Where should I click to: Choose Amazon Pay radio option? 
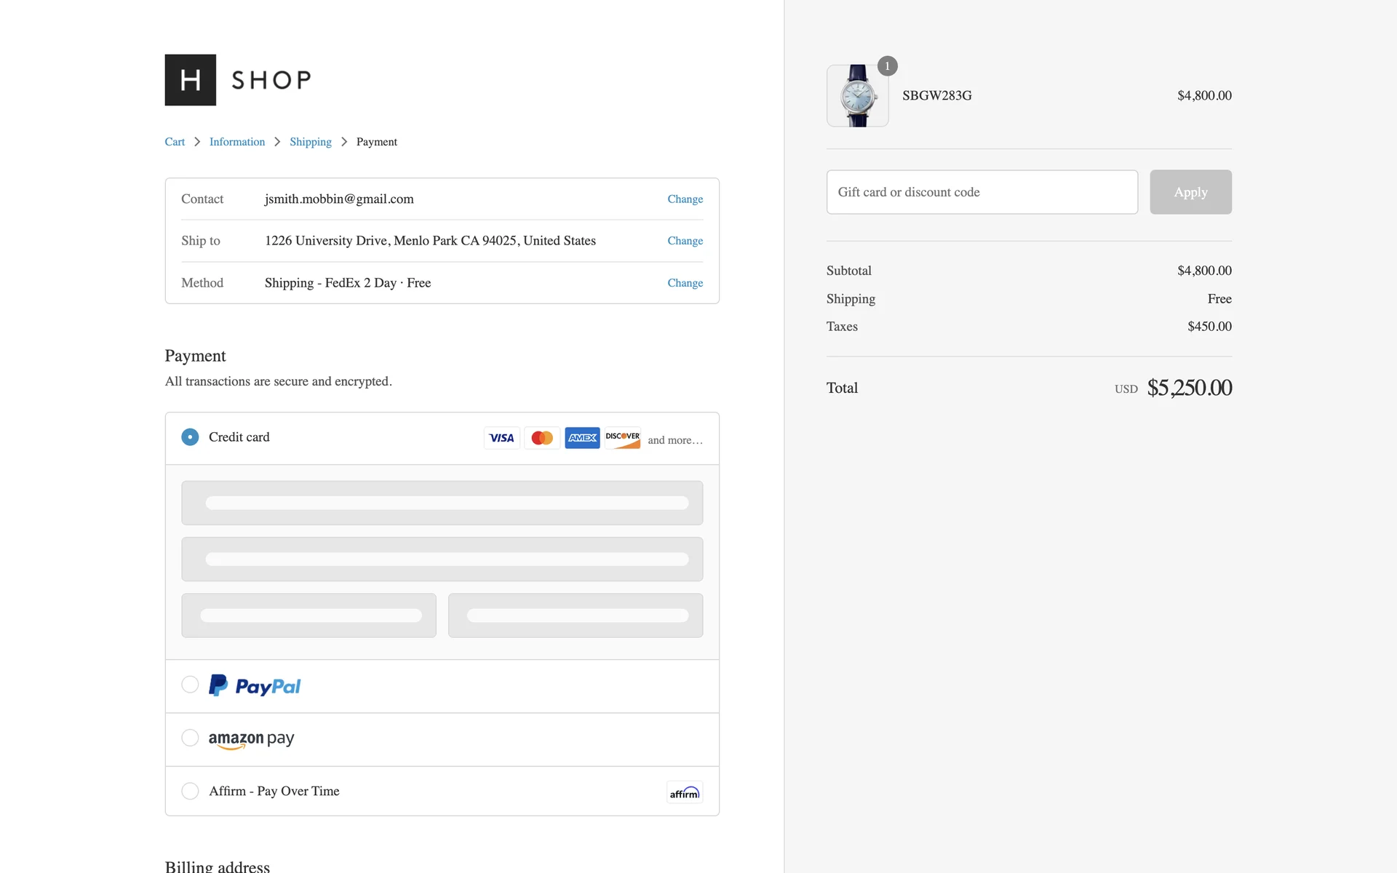pos(190,738)
